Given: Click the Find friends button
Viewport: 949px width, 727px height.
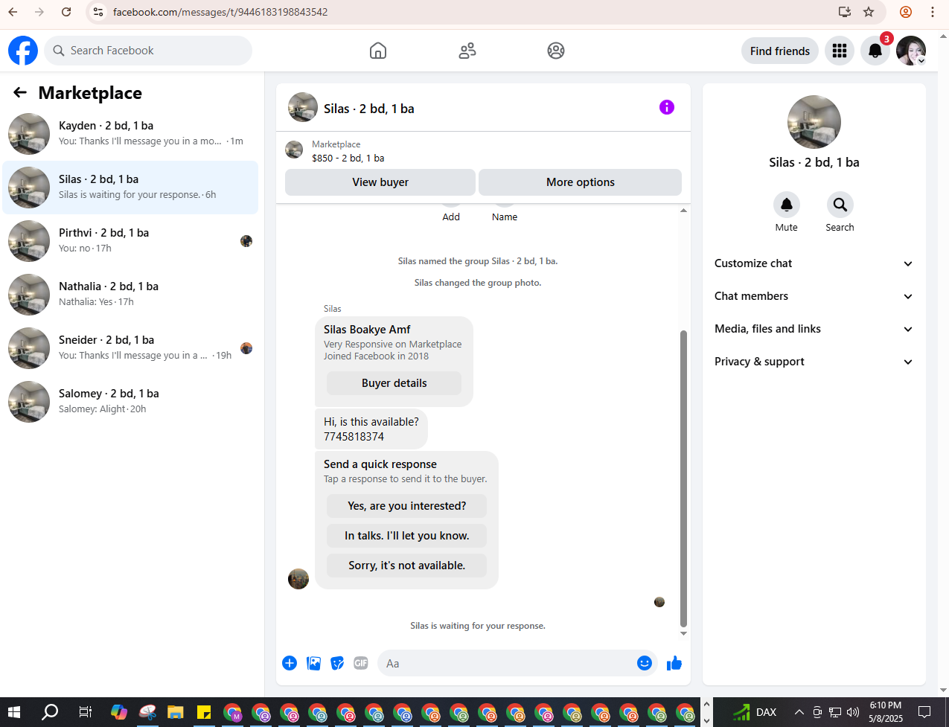Looking at the screenshot, I should (x=780, y=51).
